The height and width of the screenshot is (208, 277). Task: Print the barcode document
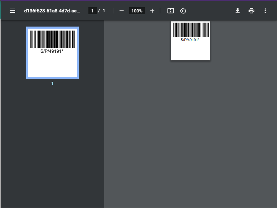pyautogui.click(x=251, y=11)
